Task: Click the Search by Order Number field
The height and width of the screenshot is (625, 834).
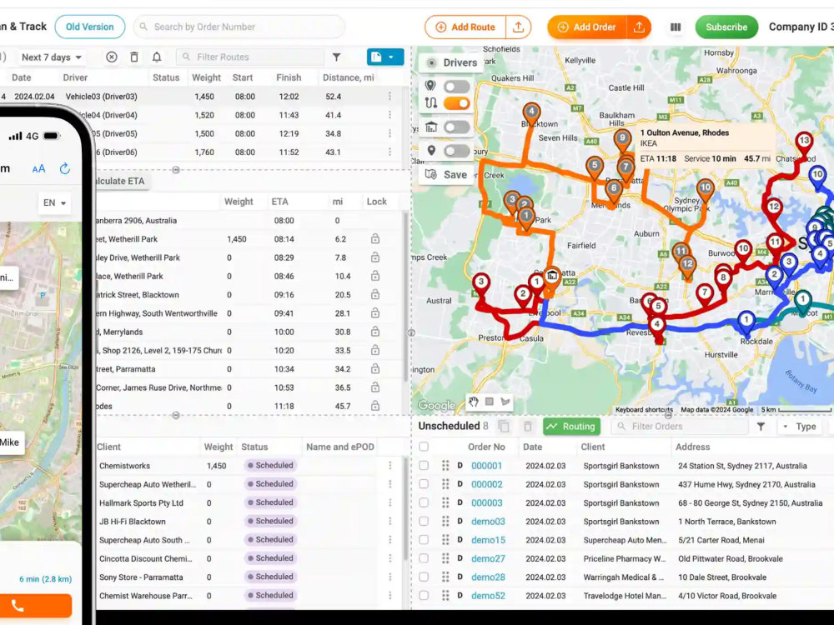Action: coord(239,27)
